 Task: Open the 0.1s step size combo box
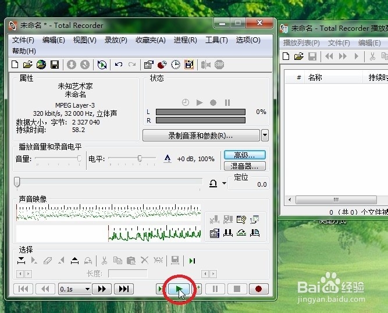[74, 289]
